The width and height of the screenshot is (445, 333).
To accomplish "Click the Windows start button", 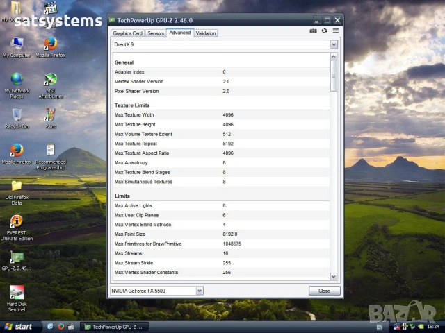I will click(19, 327).
